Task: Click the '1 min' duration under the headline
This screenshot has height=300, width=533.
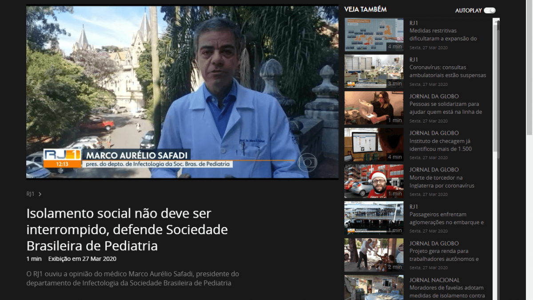Action: (x=34, y=259)
